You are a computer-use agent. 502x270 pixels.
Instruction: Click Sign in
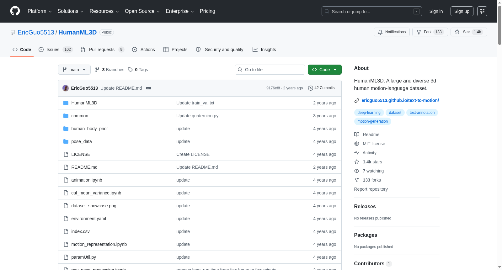[x=436, y=11]
